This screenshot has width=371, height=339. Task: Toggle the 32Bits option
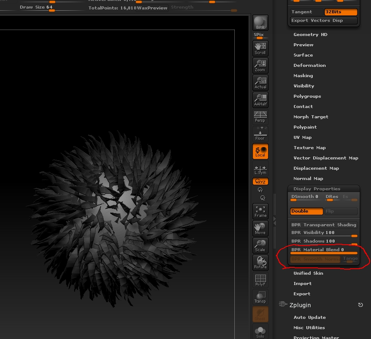[341, 12]
